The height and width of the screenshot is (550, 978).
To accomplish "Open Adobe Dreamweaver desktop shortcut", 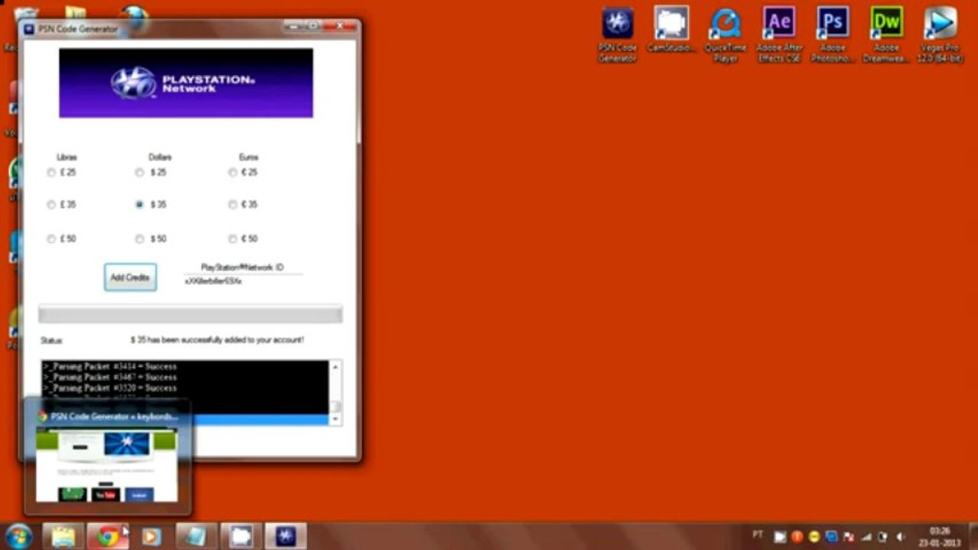I will (887, 35).
